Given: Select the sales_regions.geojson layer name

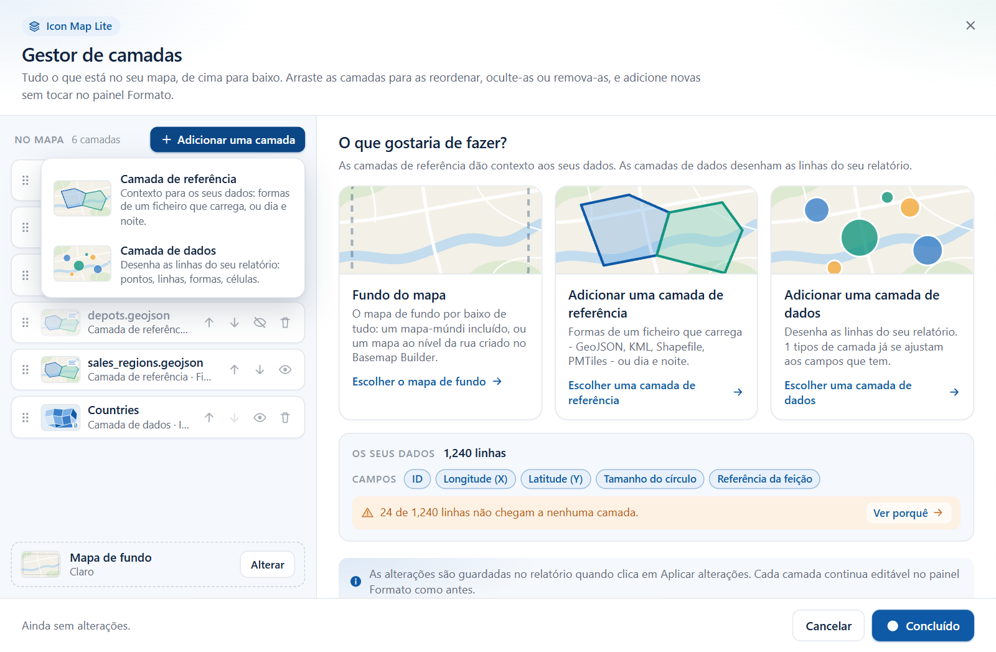Looking at the screenshot, I should click(145, 362).
